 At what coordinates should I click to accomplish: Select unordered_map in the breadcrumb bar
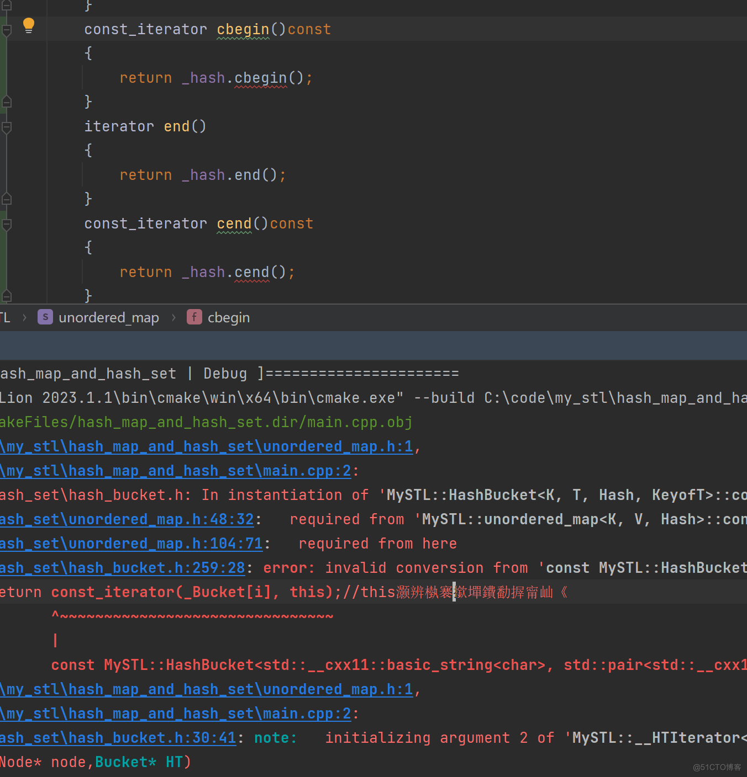click(109, 317)
